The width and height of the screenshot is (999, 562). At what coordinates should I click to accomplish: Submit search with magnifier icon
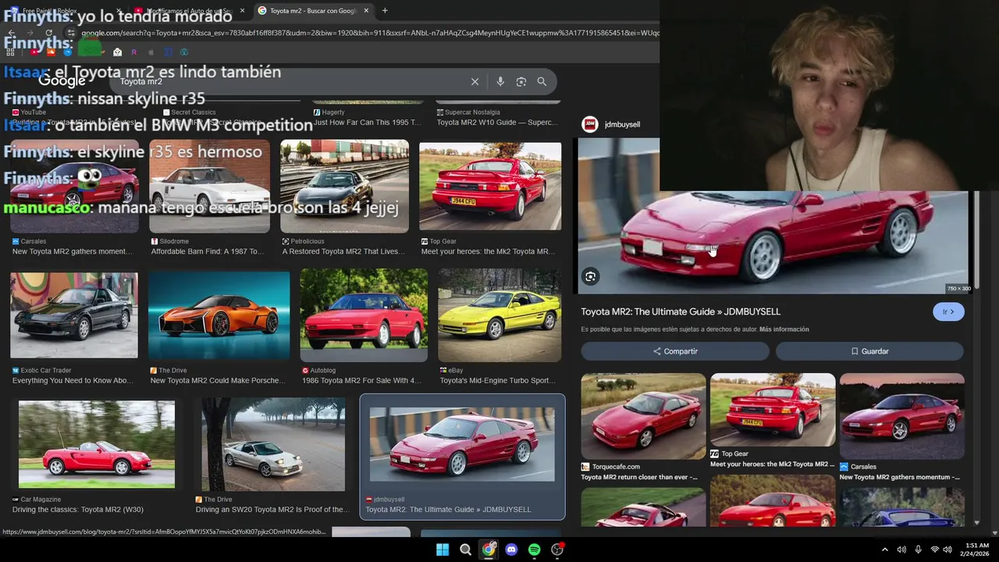tap(542, 82)
